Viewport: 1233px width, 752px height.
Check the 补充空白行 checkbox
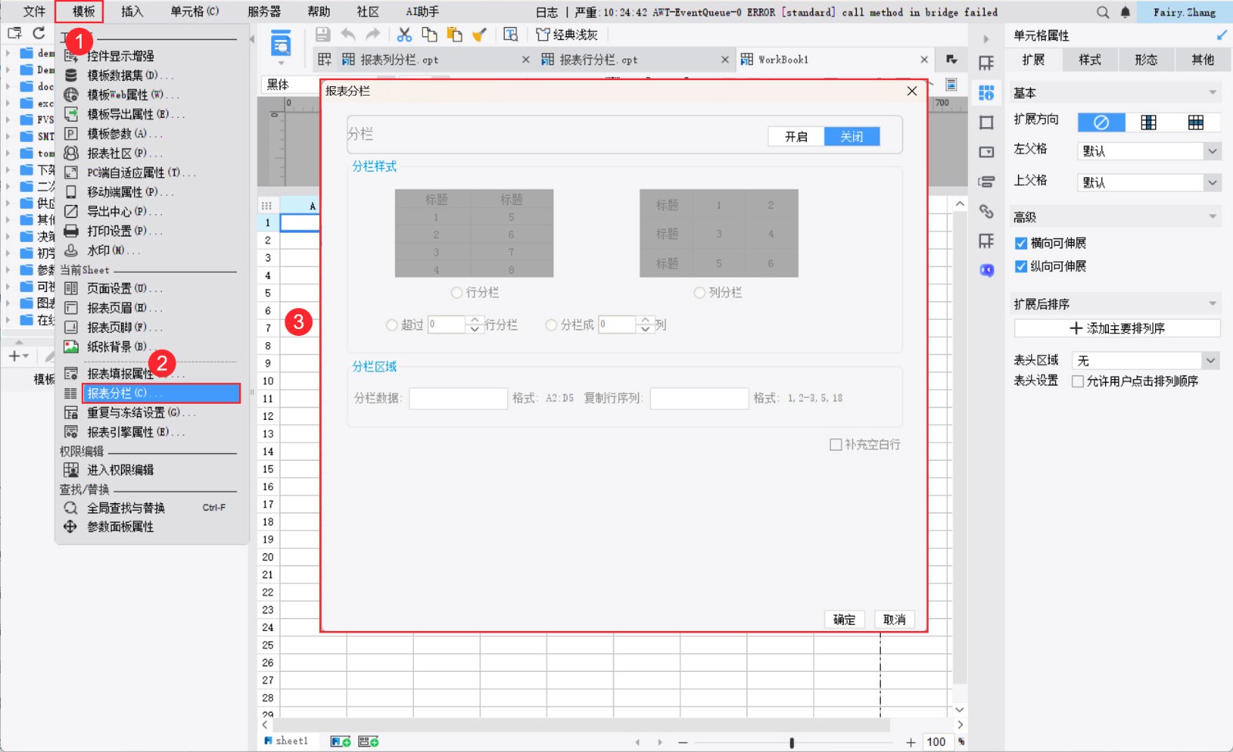(x=835, y=445)
